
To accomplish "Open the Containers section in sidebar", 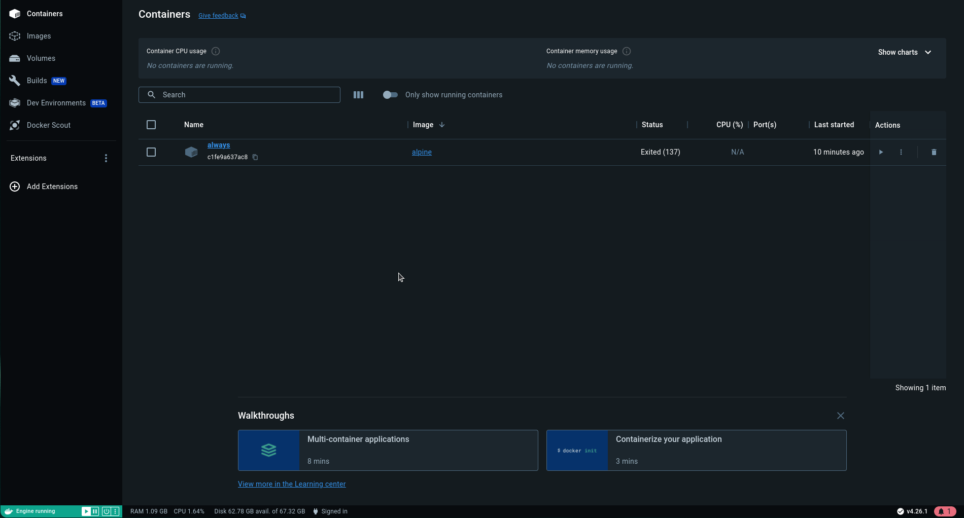I will [x=61, y=14].
